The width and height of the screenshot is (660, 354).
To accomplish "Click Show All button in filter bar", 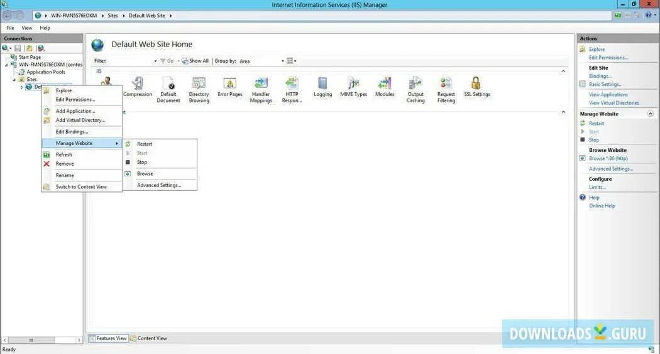I will click(x=195, y=61).
